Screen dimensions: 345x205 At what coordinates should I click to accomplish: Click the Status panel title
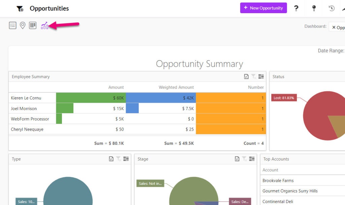278,77
